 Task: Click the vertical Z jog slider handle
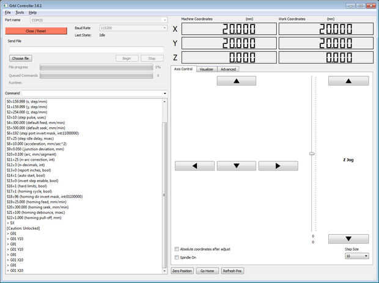312,153
